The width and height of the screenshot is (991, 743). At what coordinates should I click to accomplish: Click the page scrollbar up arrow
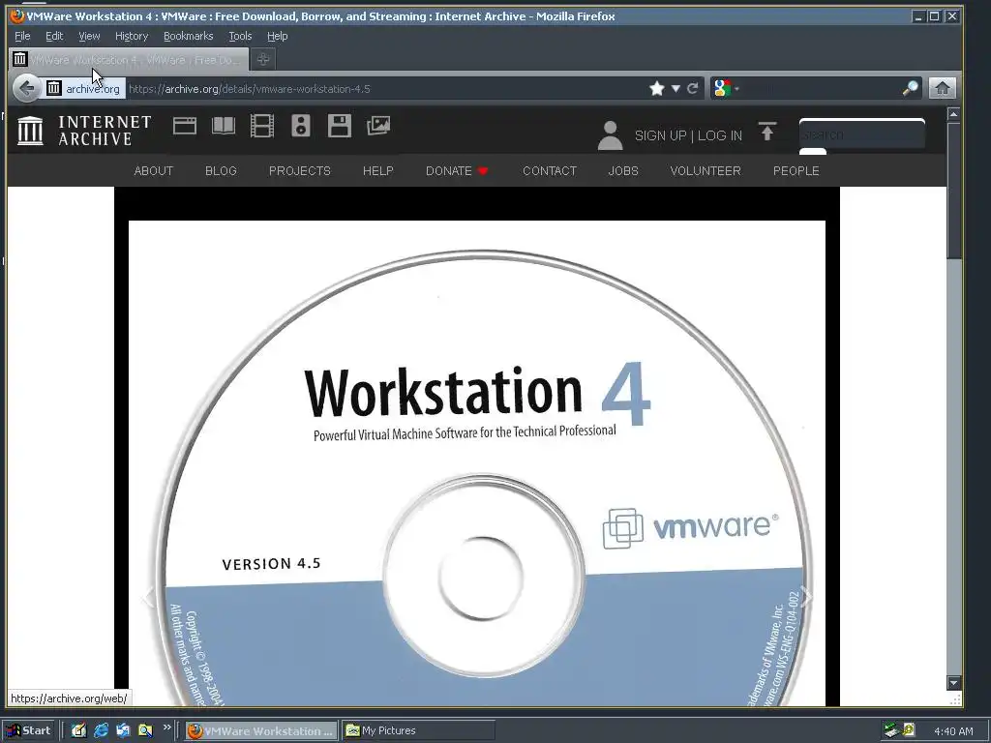coord(953,114)
